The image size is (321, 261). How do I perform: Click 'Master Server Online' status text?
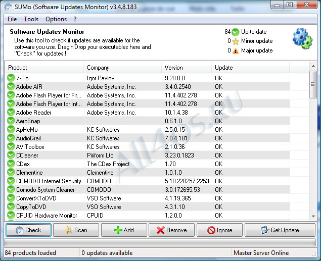coord(261,253)
